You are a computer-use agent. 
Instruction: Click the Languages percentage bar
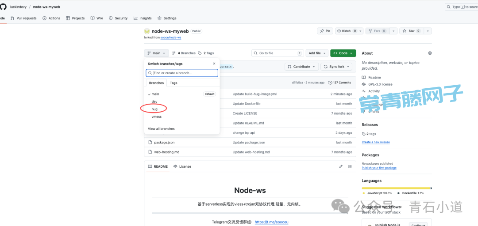point(396,188)
